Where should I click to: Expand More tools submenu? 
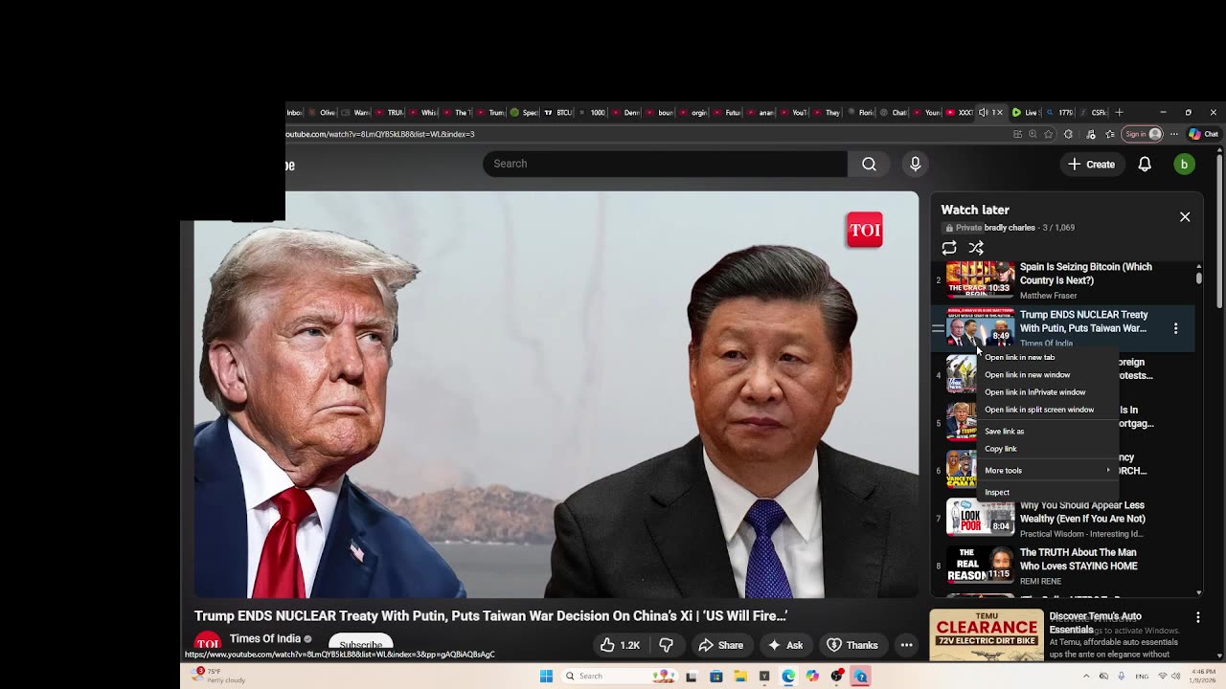point(1049,471)
